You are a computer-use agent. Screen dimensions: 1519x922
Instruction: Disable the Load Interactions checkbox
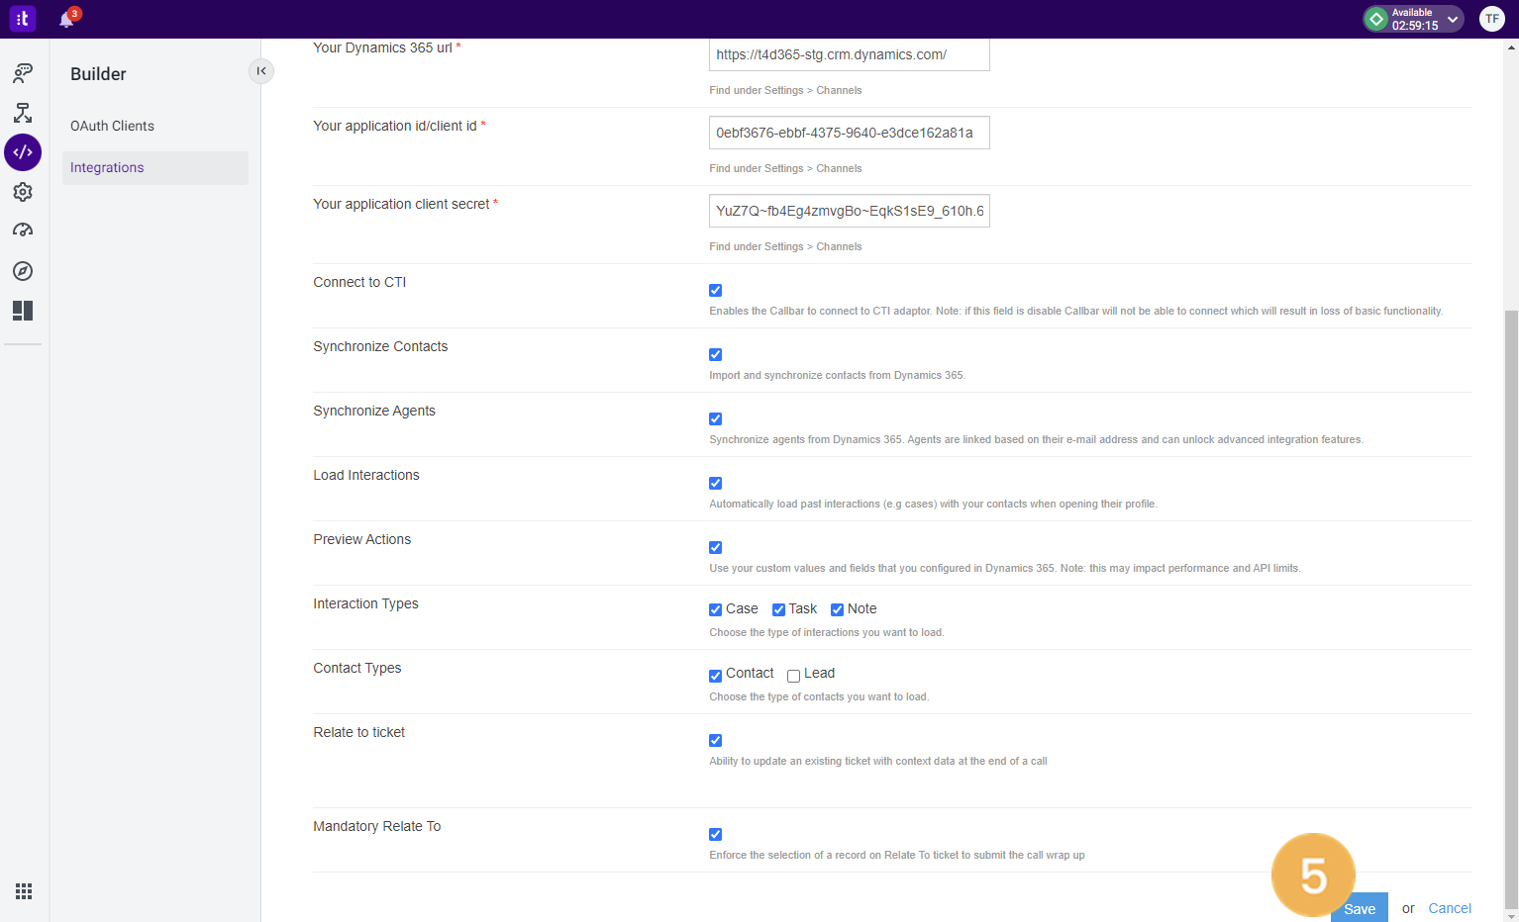715,483
